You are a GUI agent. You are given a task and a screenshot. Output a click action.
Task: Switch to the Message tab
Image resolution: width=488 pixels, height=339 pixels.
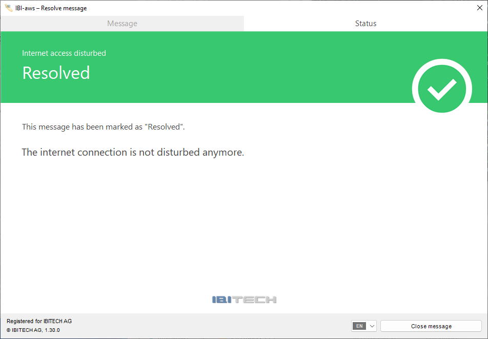122,24
